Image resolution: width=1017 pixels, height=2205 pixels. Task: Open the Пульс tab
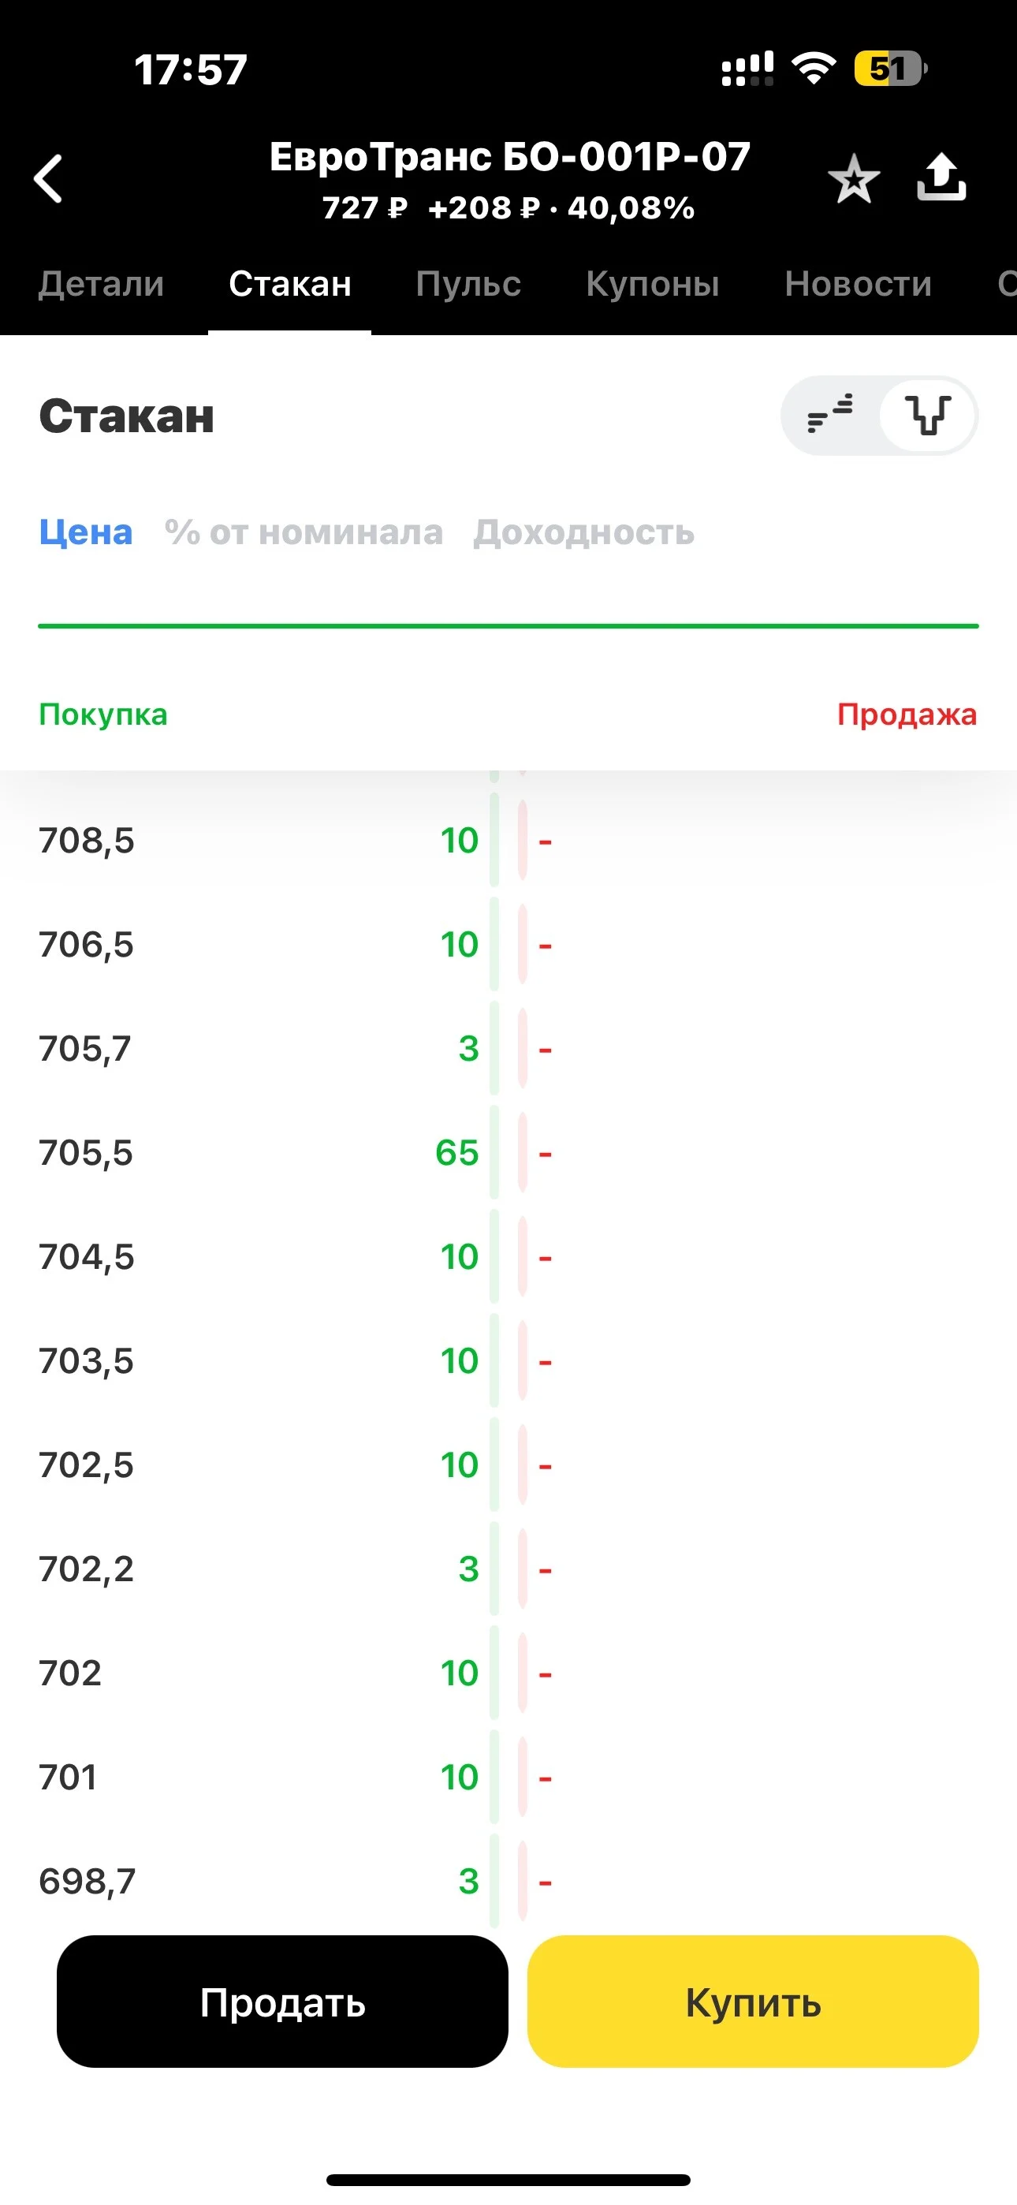(x=468, y=284)
